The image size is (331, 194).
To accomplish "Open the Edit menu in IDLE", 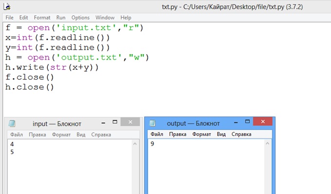I will point(23,18).
